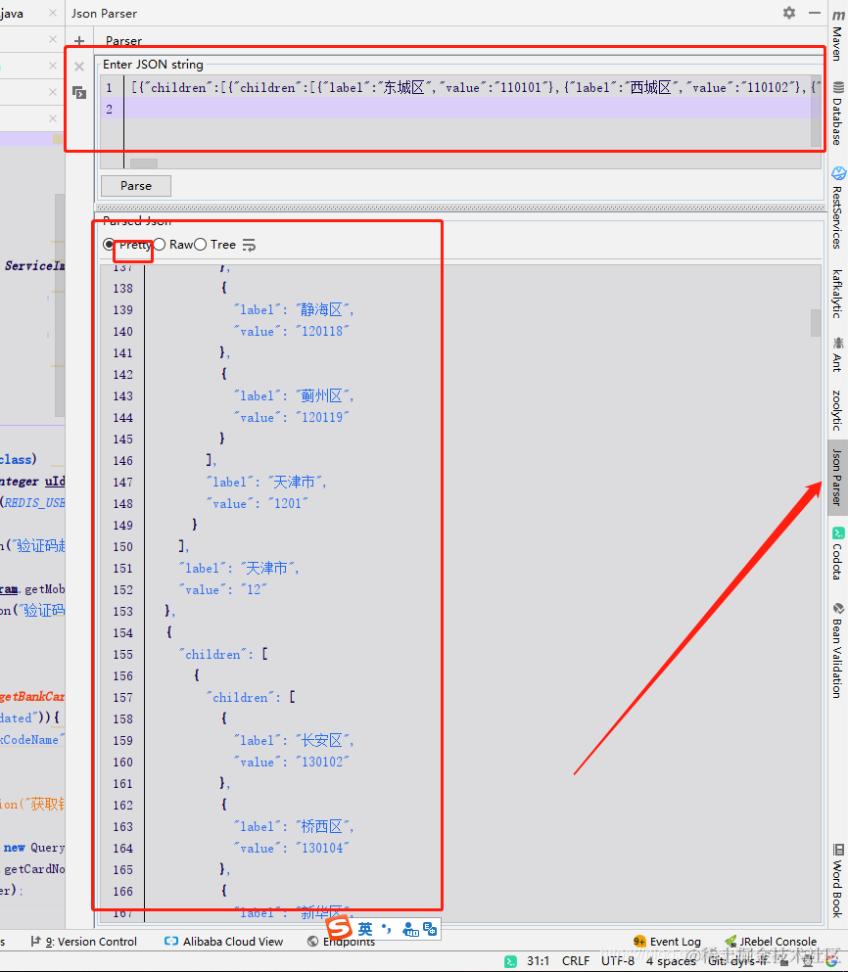Screen dimensions: 848x972
Task: Click "天津市" on line 147
Action: click(297, 482)
